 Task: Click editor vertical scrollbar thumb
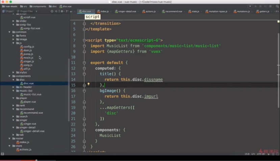(x=279, y=70)
